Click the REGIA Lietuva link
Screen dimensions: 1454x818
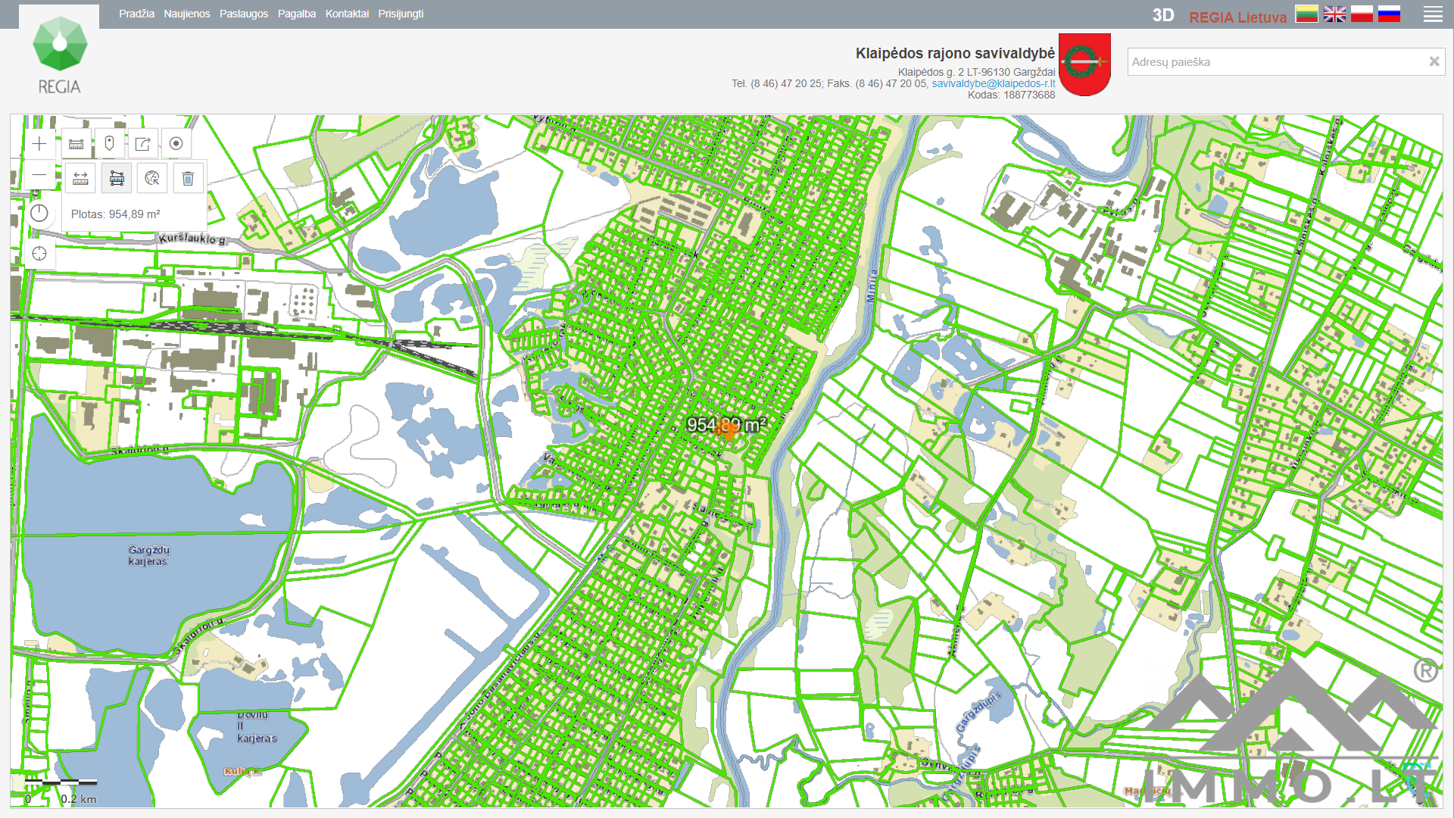[1237, 17]
